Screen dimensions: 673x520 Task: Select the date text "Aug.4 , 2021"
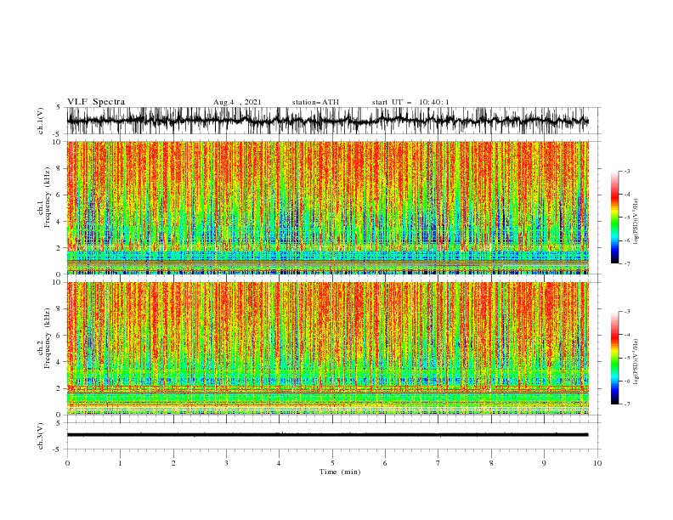click(x=237, y=102)
